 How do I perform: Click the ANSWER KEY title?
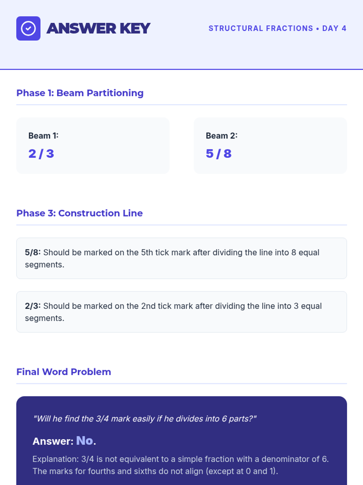[x=98, y=28]
